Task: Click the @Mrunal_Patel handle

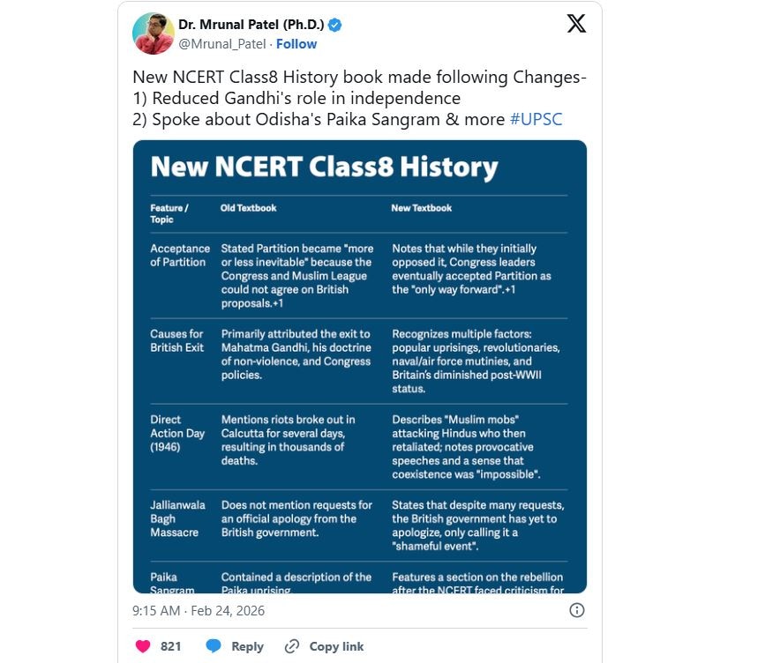Action: point(221,44)
